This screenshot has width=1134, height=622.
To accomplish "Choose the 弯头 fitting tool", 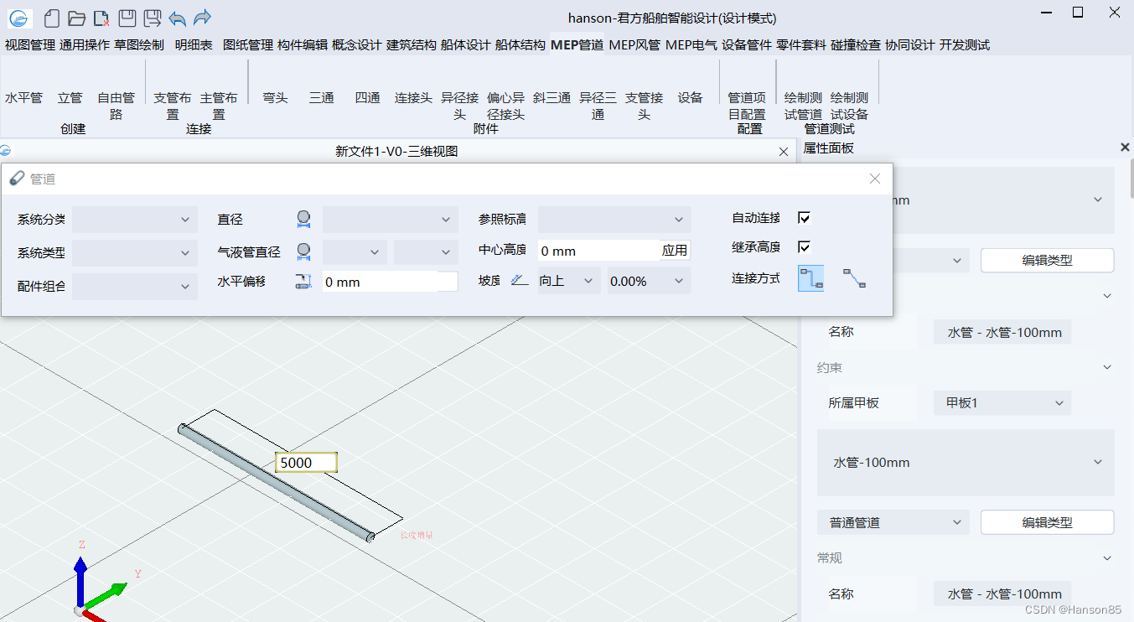I will pos(275,98).
